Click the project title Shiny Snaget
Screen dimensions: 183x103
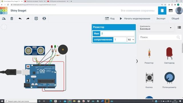[x=18, y=11]
